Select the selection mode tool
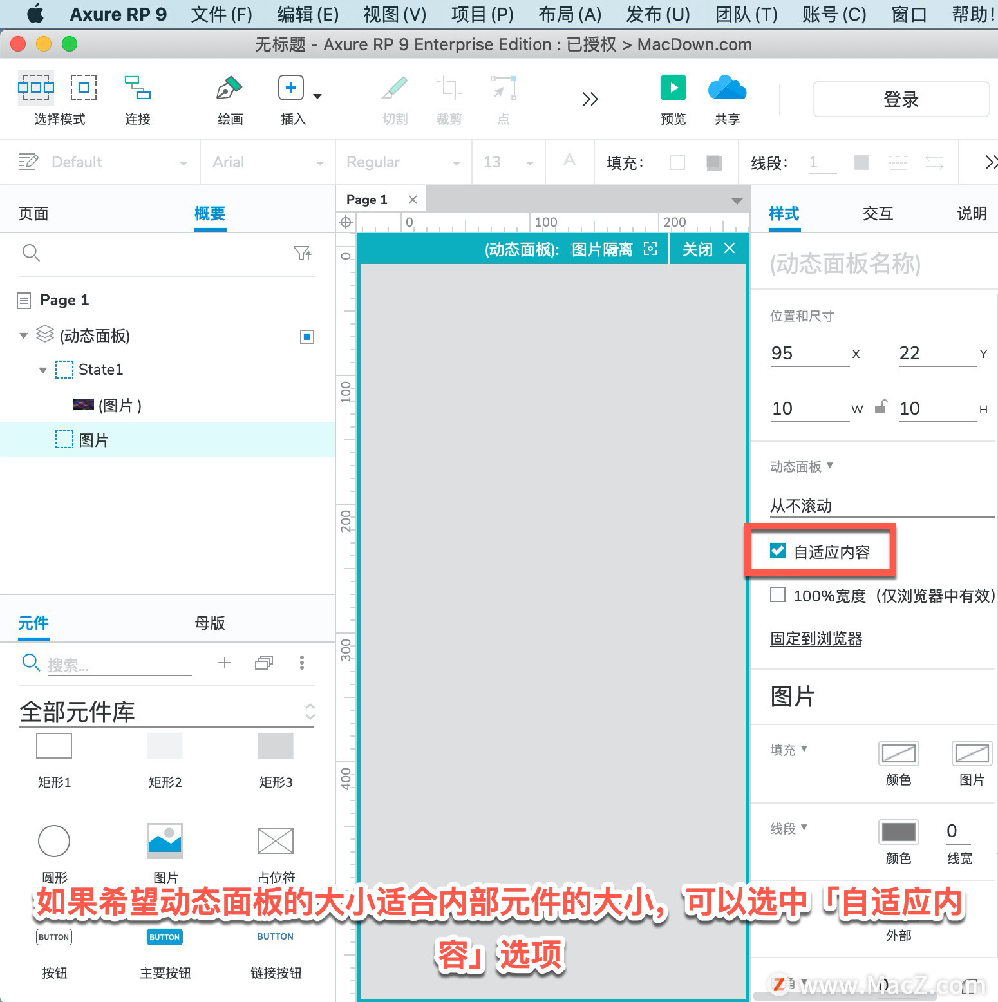998x1002 pixels. [x=36, y=88]
